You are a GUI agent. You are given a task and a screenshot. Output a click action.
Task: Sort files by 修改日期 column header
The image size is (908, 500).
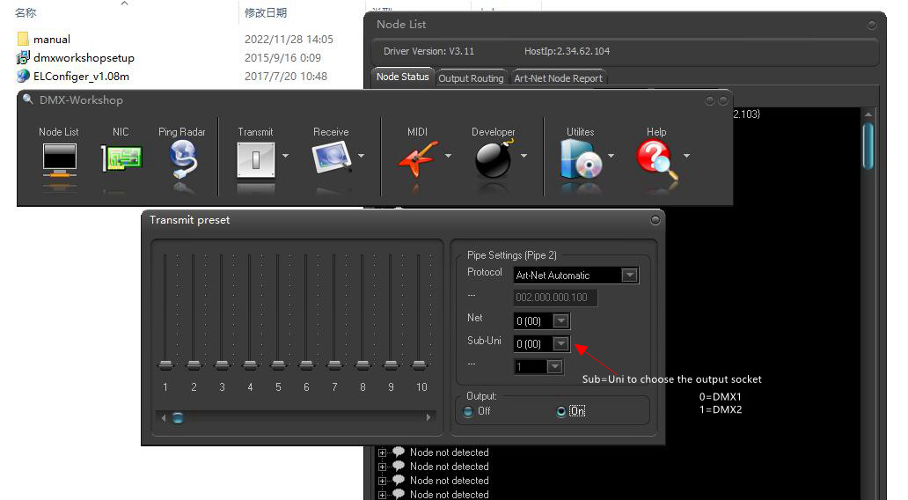266,12
